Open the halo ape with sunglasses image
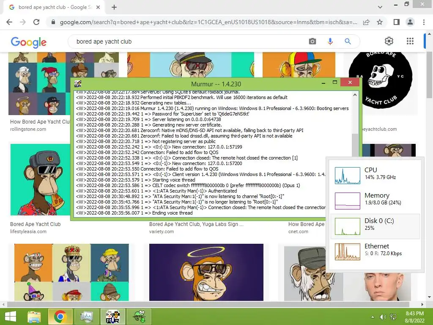Screen dimensions: 433x325 click(x=206, y=272)
